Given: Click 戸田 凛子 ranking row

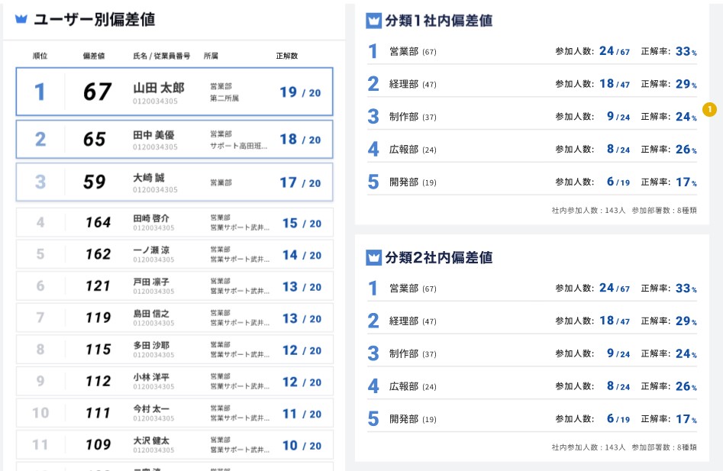Looking at the screenshot, I should tap(174, 286).
